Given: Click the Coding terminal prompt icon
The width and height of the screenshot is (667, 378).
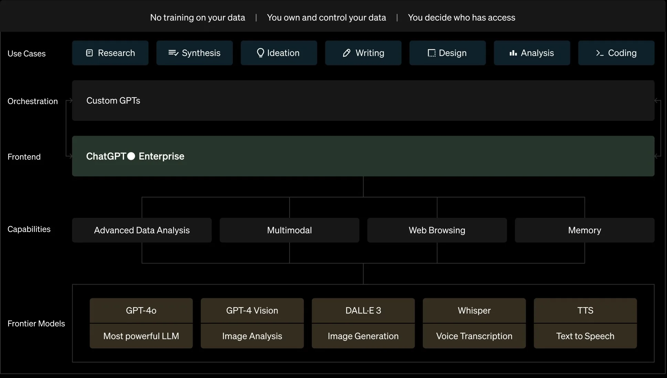Looking at the screenshot, I should pos(600,53).
